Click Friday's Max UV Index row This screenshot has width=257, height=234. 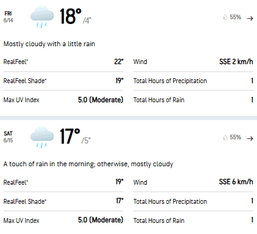click(x=63, y=100)
